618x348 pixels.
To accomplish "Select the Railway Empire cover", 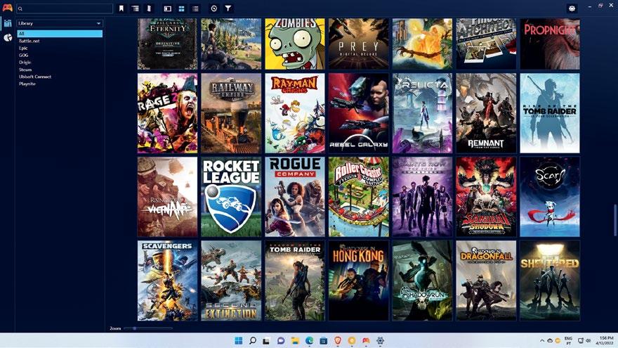I will (x=231, y=113).
